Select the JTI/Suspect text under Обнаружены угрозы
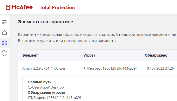This screenshot has width=177, height=101. pyautogui.click(x=55, y=98)
